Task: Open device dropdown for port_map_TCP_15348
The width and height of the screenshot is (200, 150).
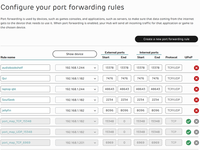Action: point(77,121)
